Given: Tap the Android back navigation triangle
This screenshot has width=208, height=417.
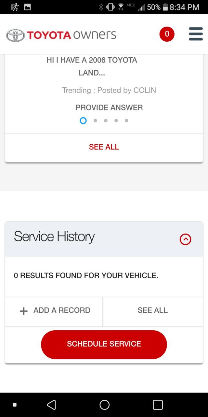Looking at the screenshot, I should (51, 405).
